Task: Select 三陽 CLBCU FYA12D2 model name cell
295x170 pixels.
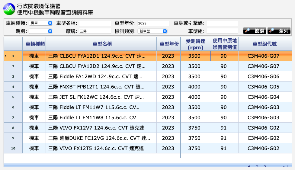Action: [x=101, y=66]
